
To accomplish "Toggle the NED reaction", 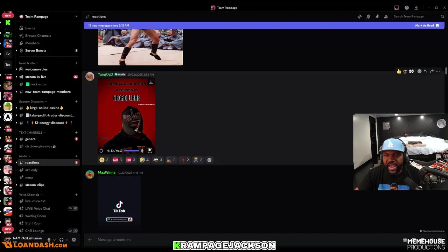I will (x=131, y=160).
